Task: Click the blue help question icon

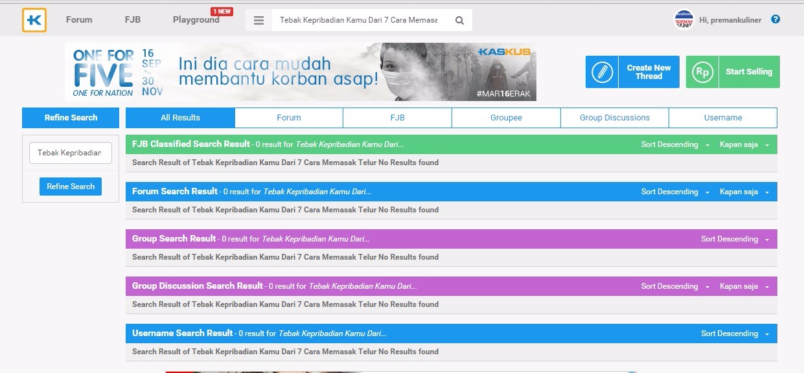Action: point(775,19)
